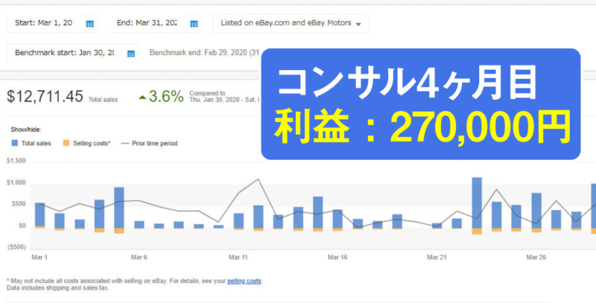Click the Compared to text
Screen dimensions: 596x303
[207, 93]
